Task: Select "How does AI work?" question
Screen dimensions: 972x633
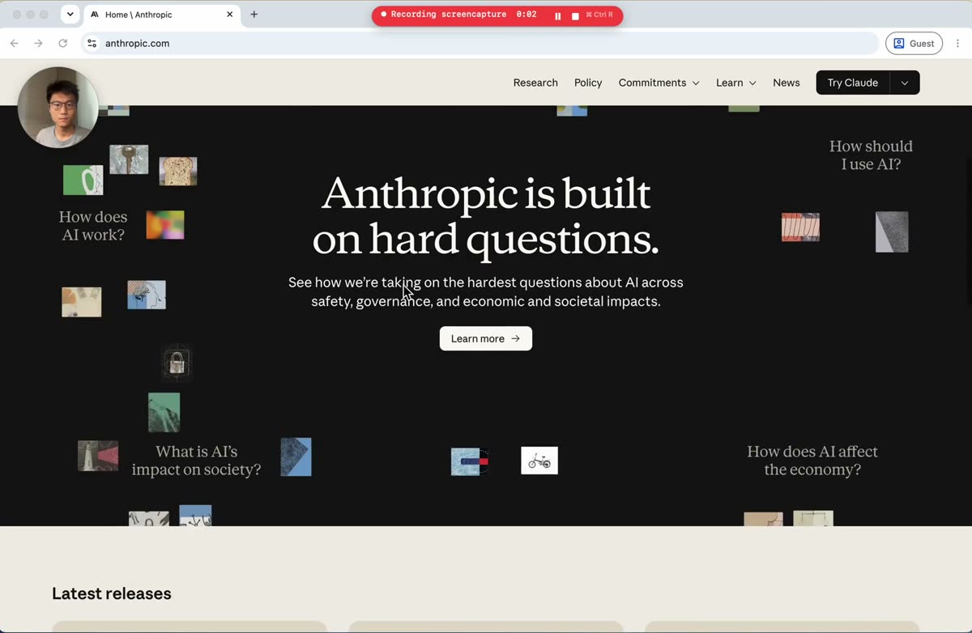Action: click(93, 226)
